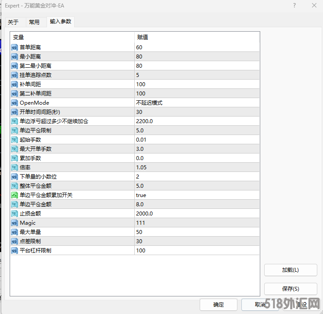Edit 挂单追踪点数 value 5

click(197, 75)
